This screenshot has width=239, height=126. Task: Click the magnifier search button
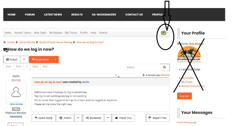(165, 67)
